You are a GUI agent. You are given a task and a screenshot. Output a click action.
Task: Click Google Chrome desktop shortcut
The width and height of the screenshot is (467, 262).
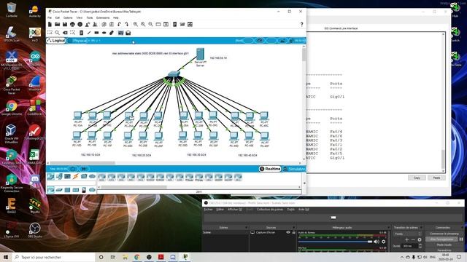click(x=12, y=108)
